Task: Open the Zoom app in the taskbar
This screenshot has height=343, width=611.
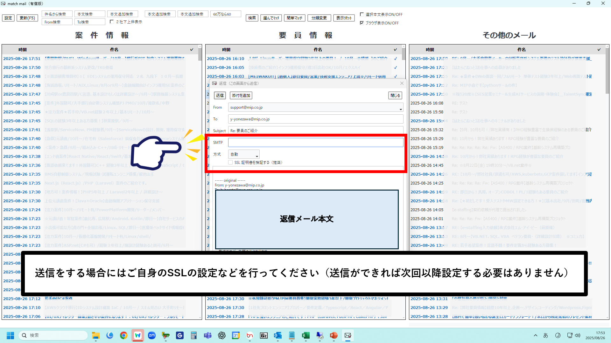Action: tap(152, 335)
